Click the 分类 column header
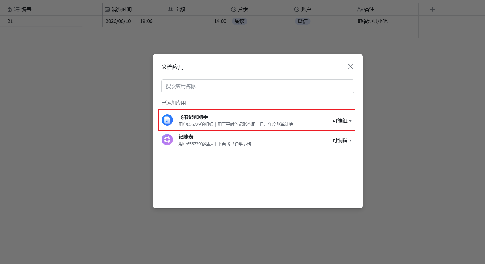485x264 pixels. [261, 10]
